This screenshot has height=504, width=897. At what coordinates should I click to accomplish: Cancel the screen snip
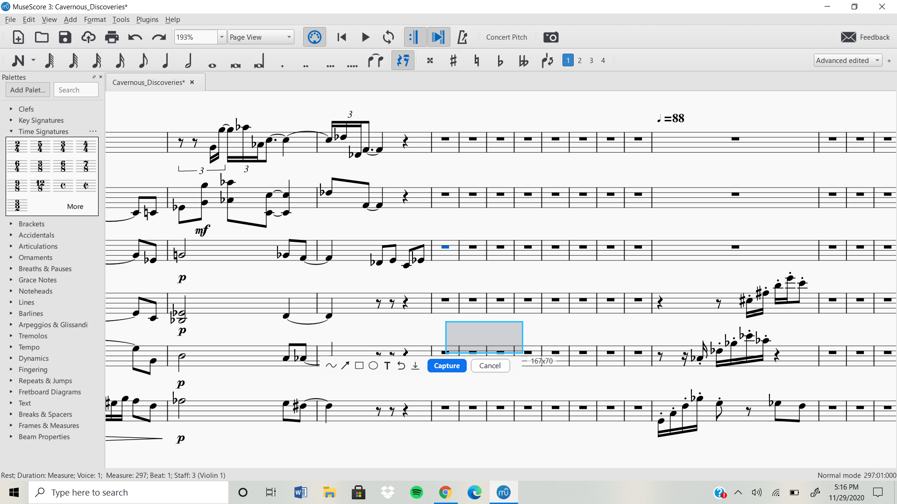tap(490, 366)
